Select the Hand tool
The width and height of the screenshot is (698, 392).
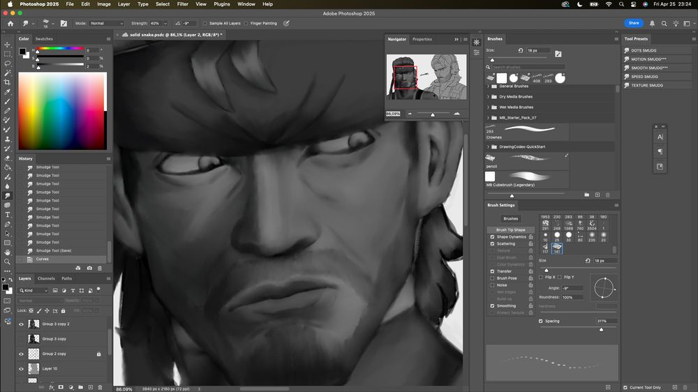click(x=7, y=252)
